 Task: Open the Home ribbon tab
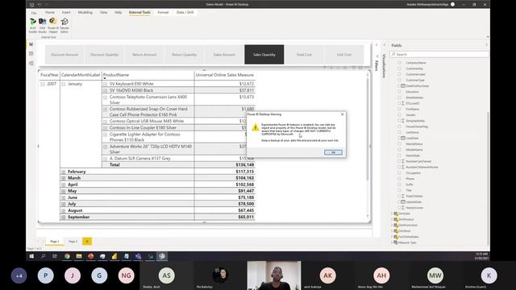(50, 13)
